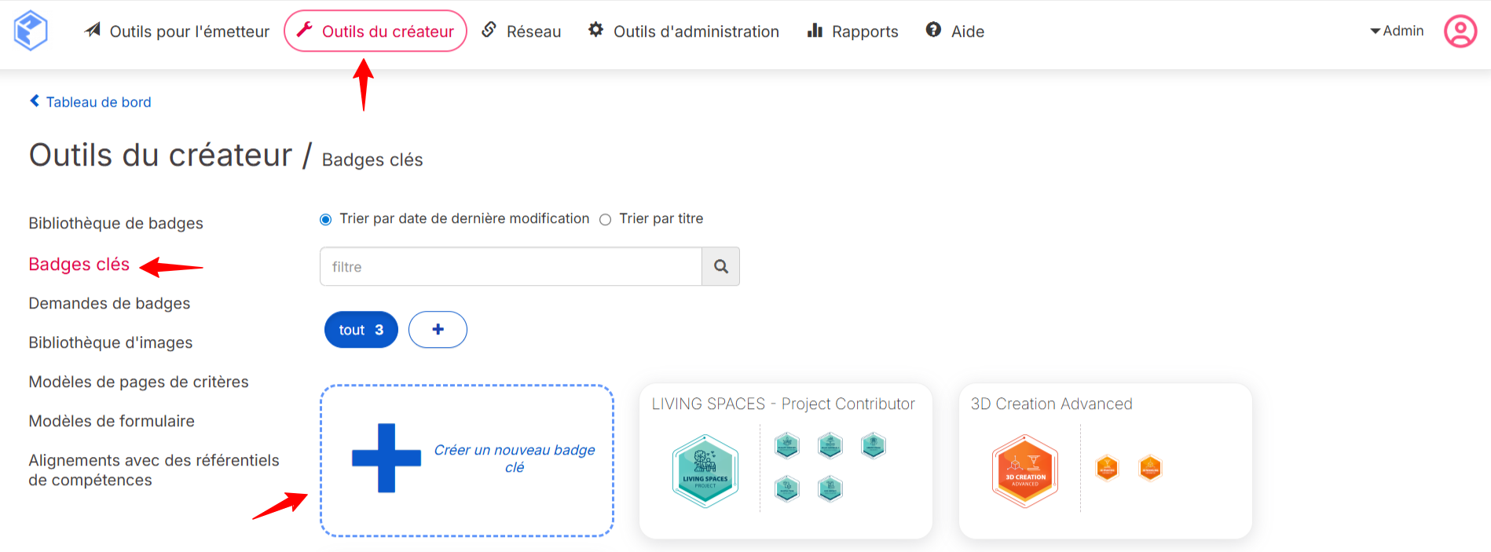Open the Outils pour l'émetteur menu
Viewport: 1491px width, 552px height.
pos(177,31)
